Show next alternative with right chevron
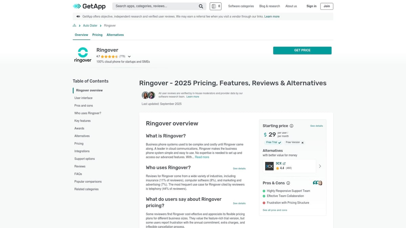Viewport: 406px width, 228px height. [x=320, y=166]
